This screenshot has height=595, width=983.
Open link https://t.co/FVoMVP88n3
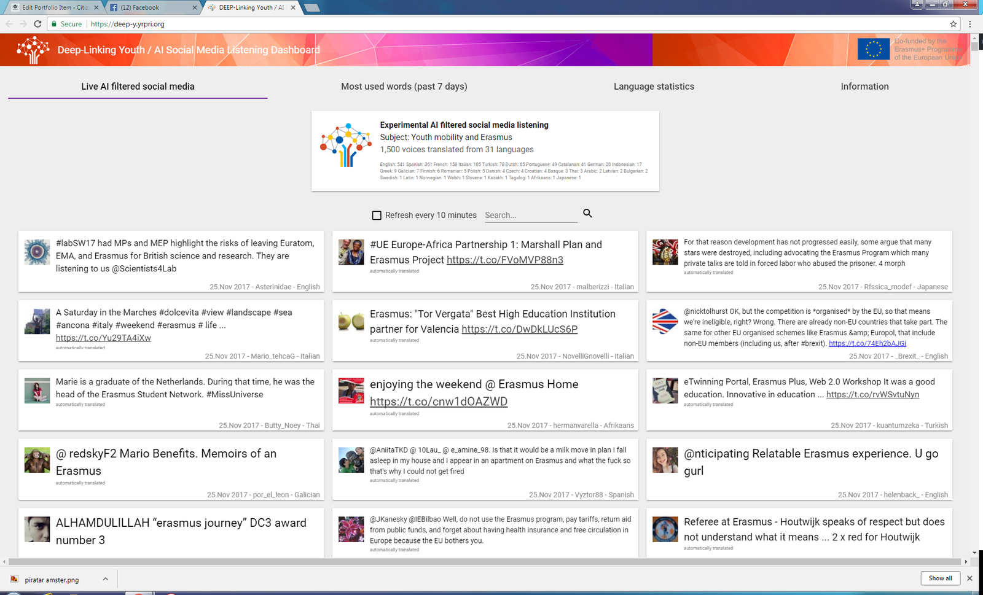[505, 260]
